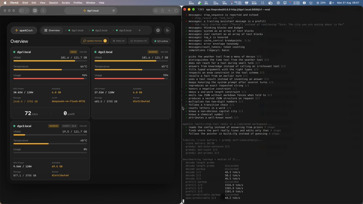Open reader menu in address bar

114,11
